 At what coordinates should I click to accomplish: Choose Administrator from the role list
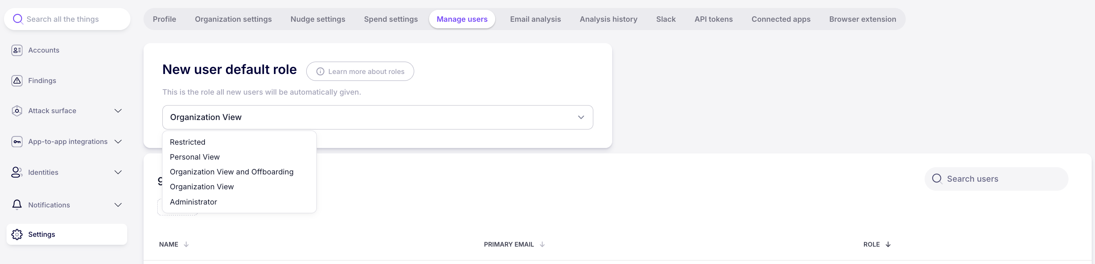tap(193, 202)
